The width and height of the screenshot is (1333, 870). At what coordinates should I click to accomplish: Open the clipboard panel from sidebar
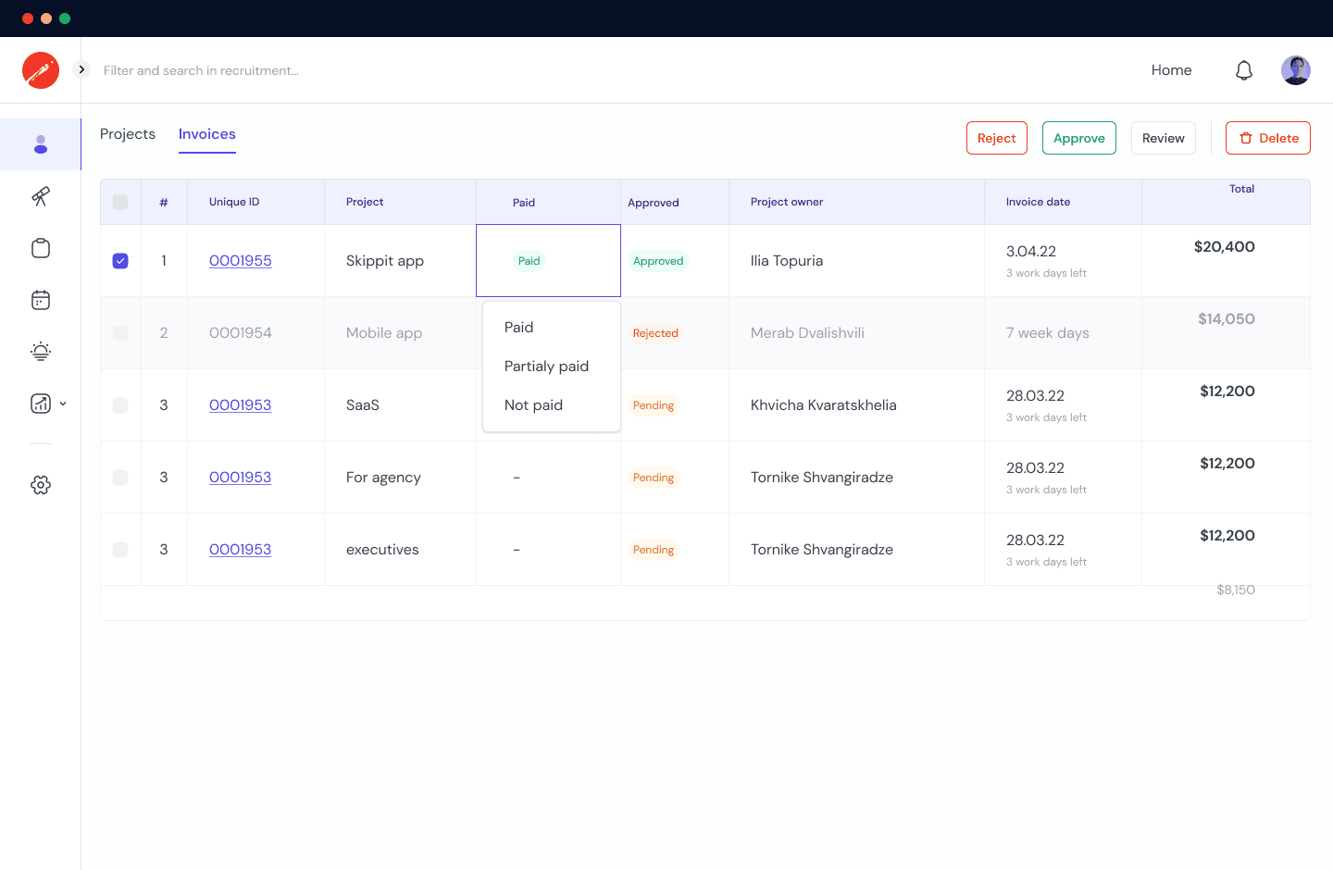[41, 248]
